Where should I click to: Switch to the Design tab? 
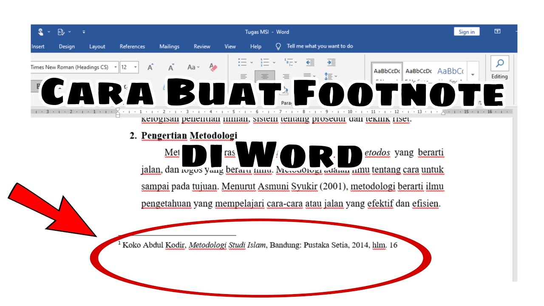(67, 46)
